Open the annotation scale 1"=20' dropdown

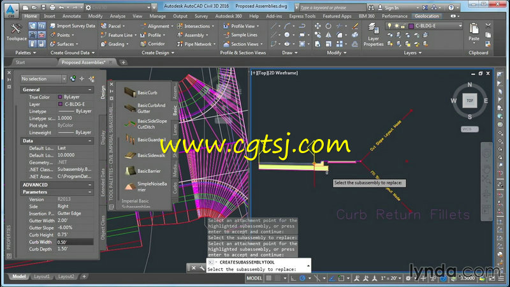pos(391,278)
